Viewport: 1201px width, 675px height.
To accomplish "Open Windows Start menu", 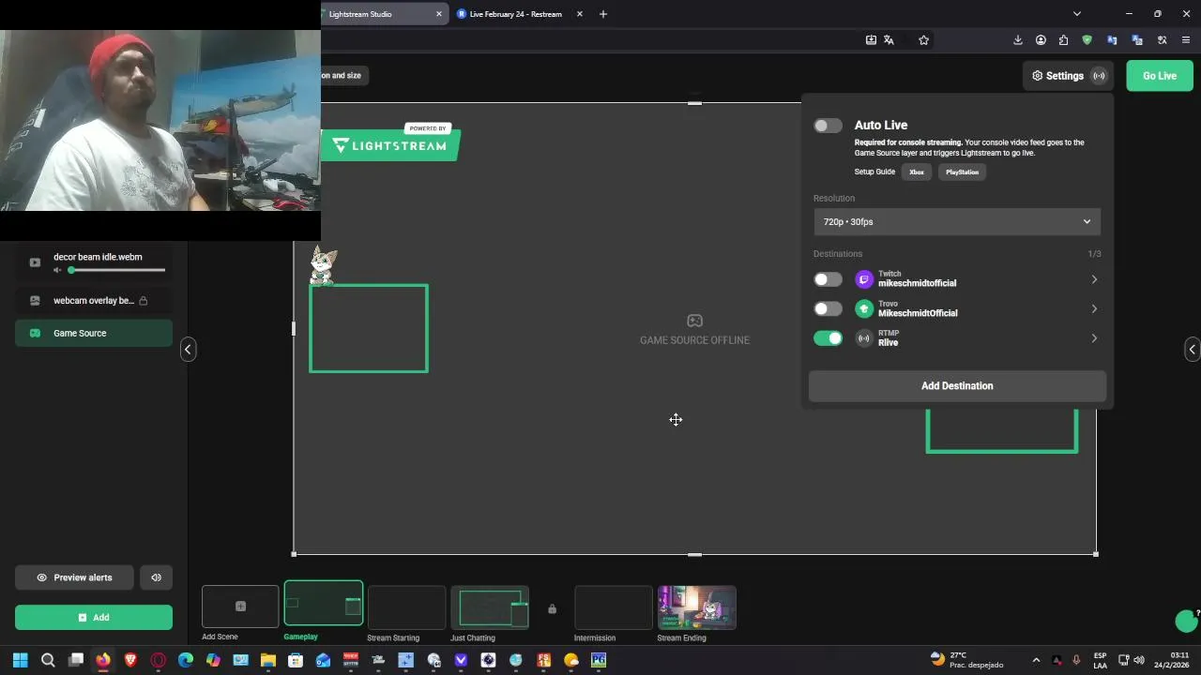I will pos(21,660).
